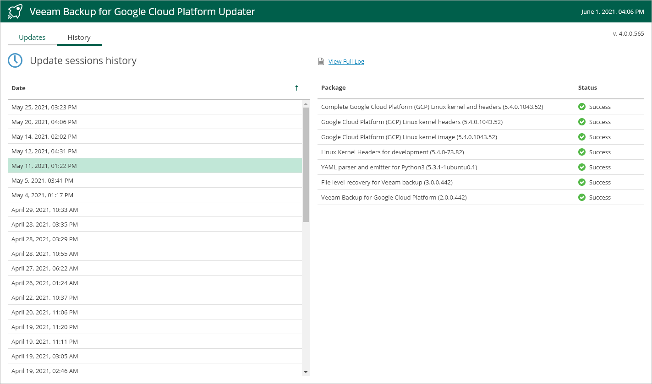This screenshot has height=384, width=652.
Task: Click the session list scroll-down arrow
Action: pos(306,372)
